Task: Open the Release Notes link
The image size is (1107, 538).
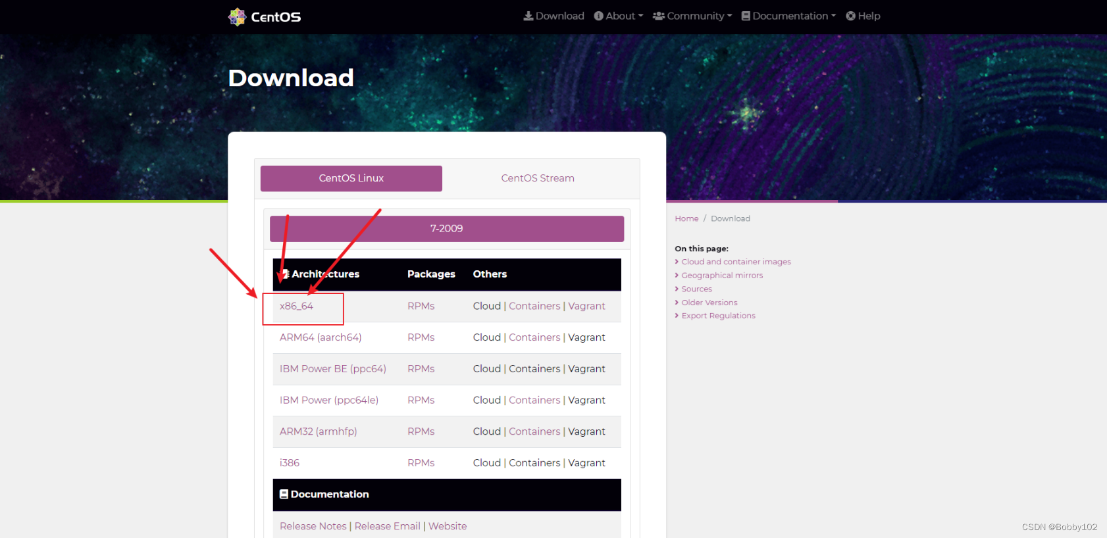Action: click(x=313, y=526)
